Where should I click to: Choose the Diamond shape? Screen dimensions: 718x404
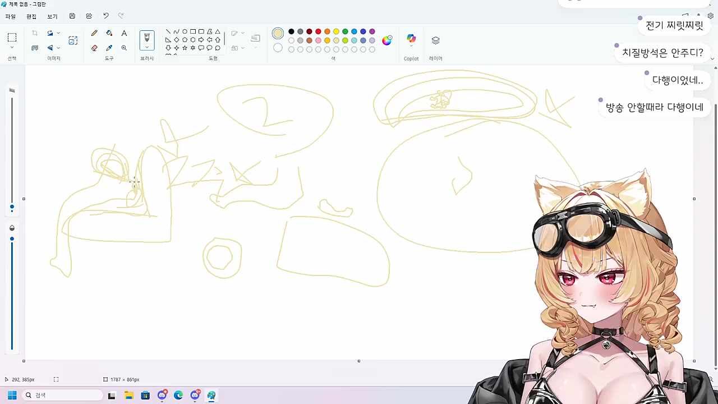click(x=176, y=40)
